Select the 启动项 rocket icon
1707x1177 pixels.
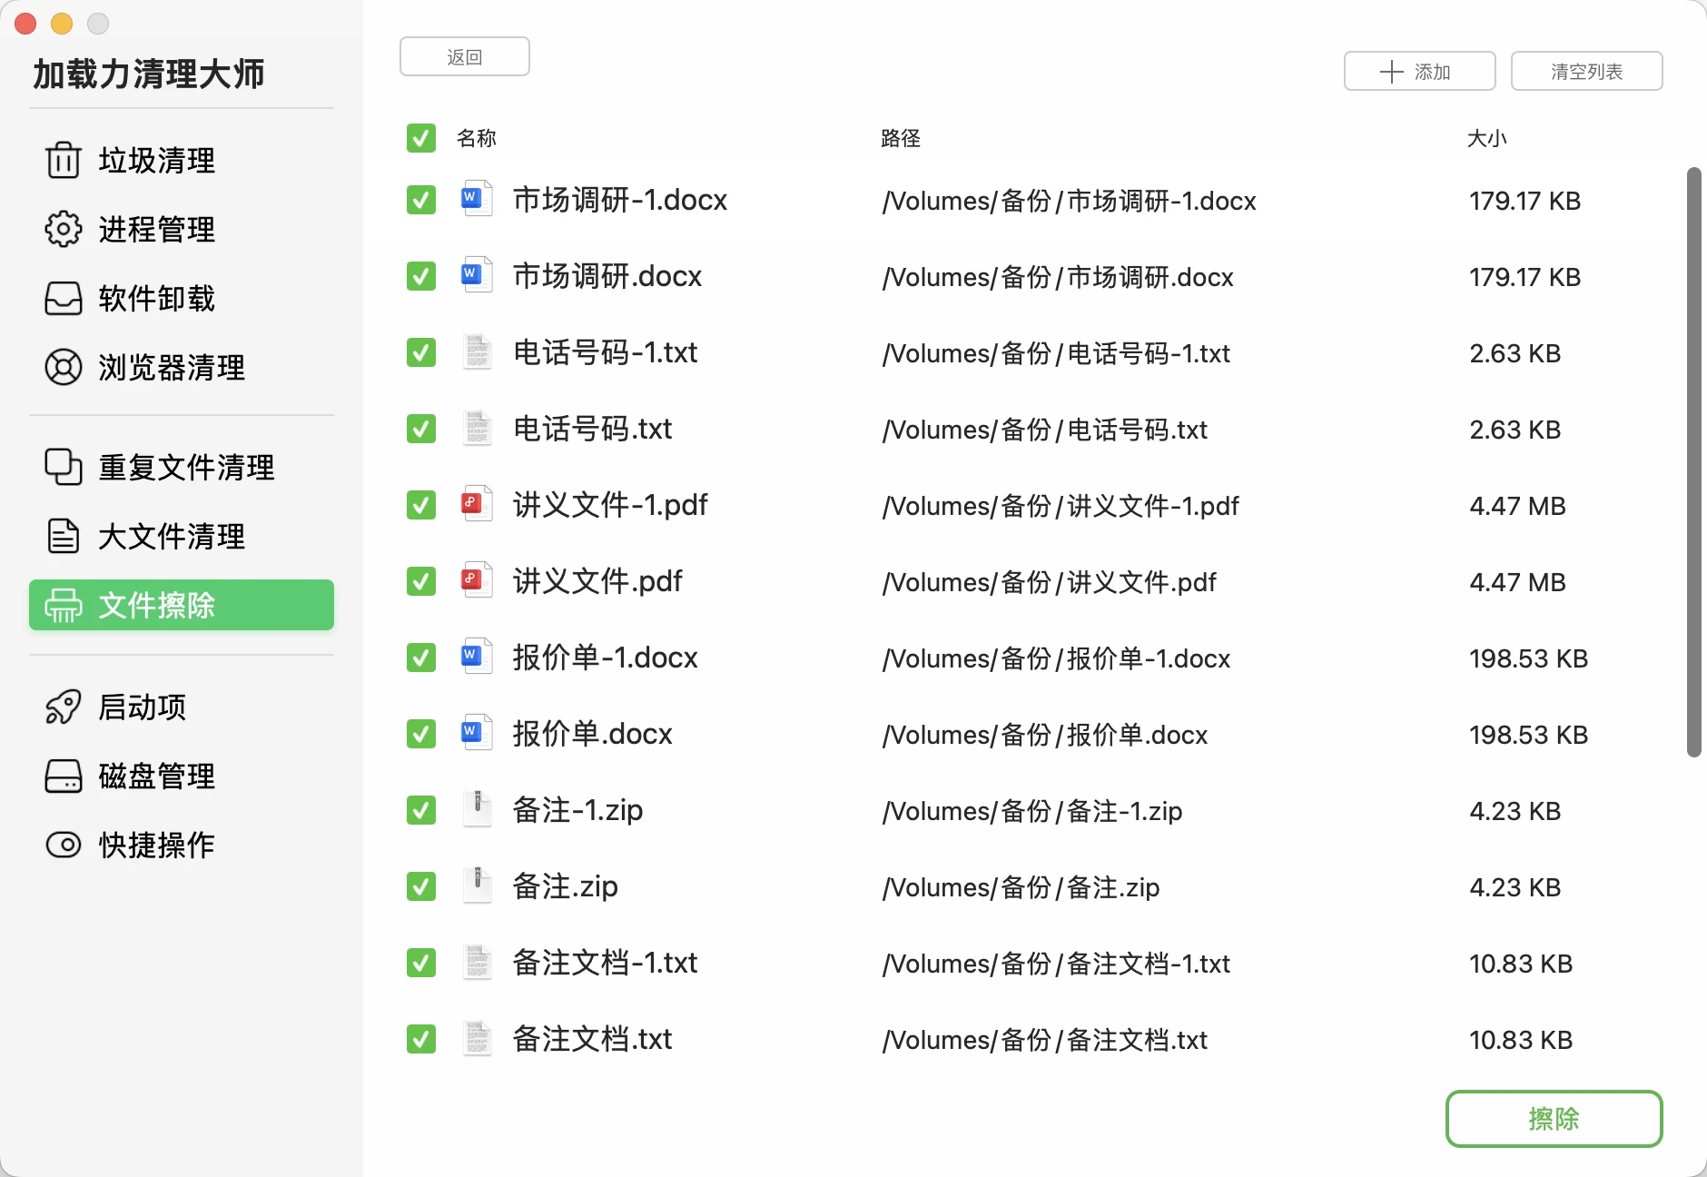click(62, 707)
